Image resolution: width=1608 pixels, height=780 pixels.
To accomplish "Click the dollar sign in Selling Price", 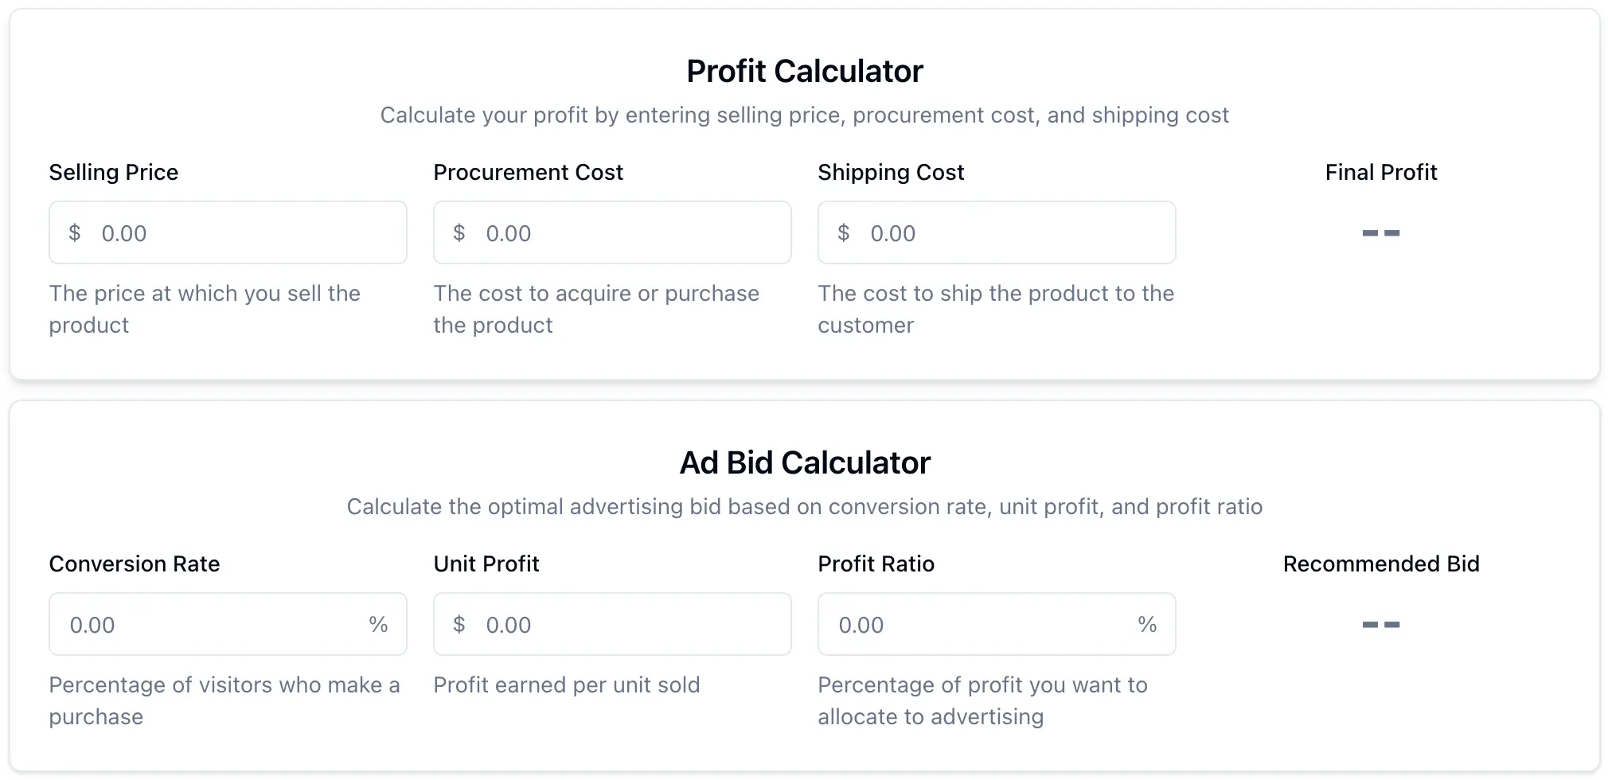I will click(75, 232).
